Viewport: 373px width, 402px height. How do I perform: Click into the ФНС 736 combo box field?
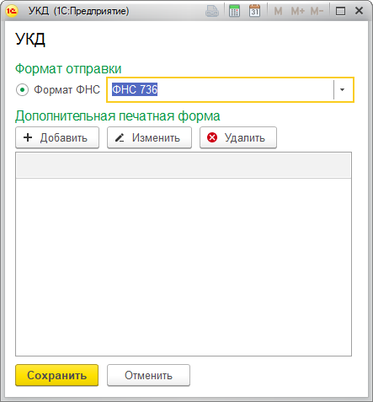tap(221, 89)
